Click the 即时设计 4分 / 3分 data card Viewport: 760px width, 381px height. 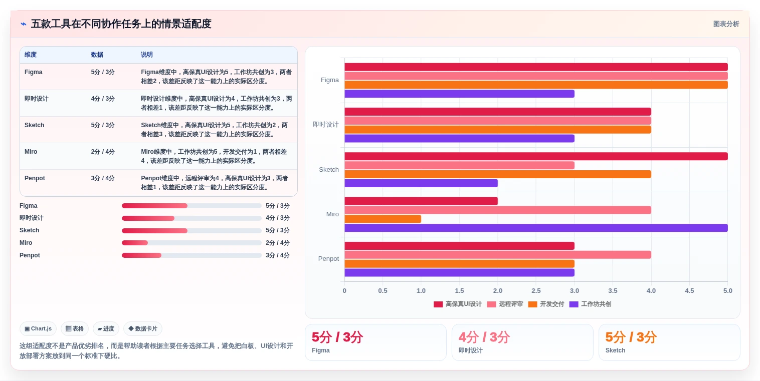click(x=522, y=342)
